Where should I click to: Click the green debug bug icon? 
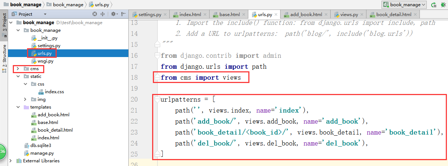(444, 5)
